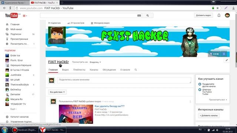Open the 'Maryana Ro' subscription
The width and height of the screenshot is (237, 133).
coord(16,99)
